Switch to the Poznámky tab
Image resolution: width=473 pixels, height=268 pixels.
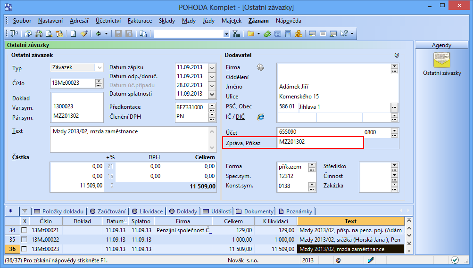[x=296, y=211]
